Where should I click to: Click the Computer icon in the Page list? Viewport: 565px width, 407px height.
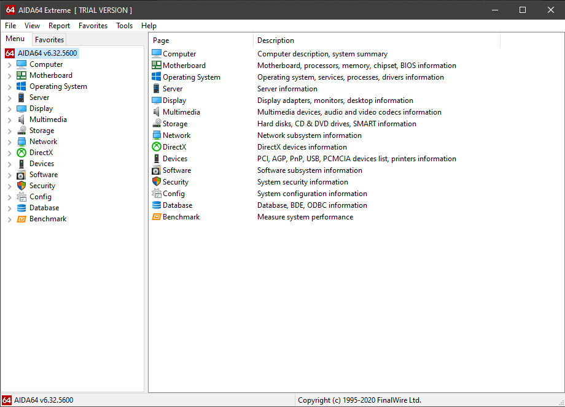tap(157, 53)
